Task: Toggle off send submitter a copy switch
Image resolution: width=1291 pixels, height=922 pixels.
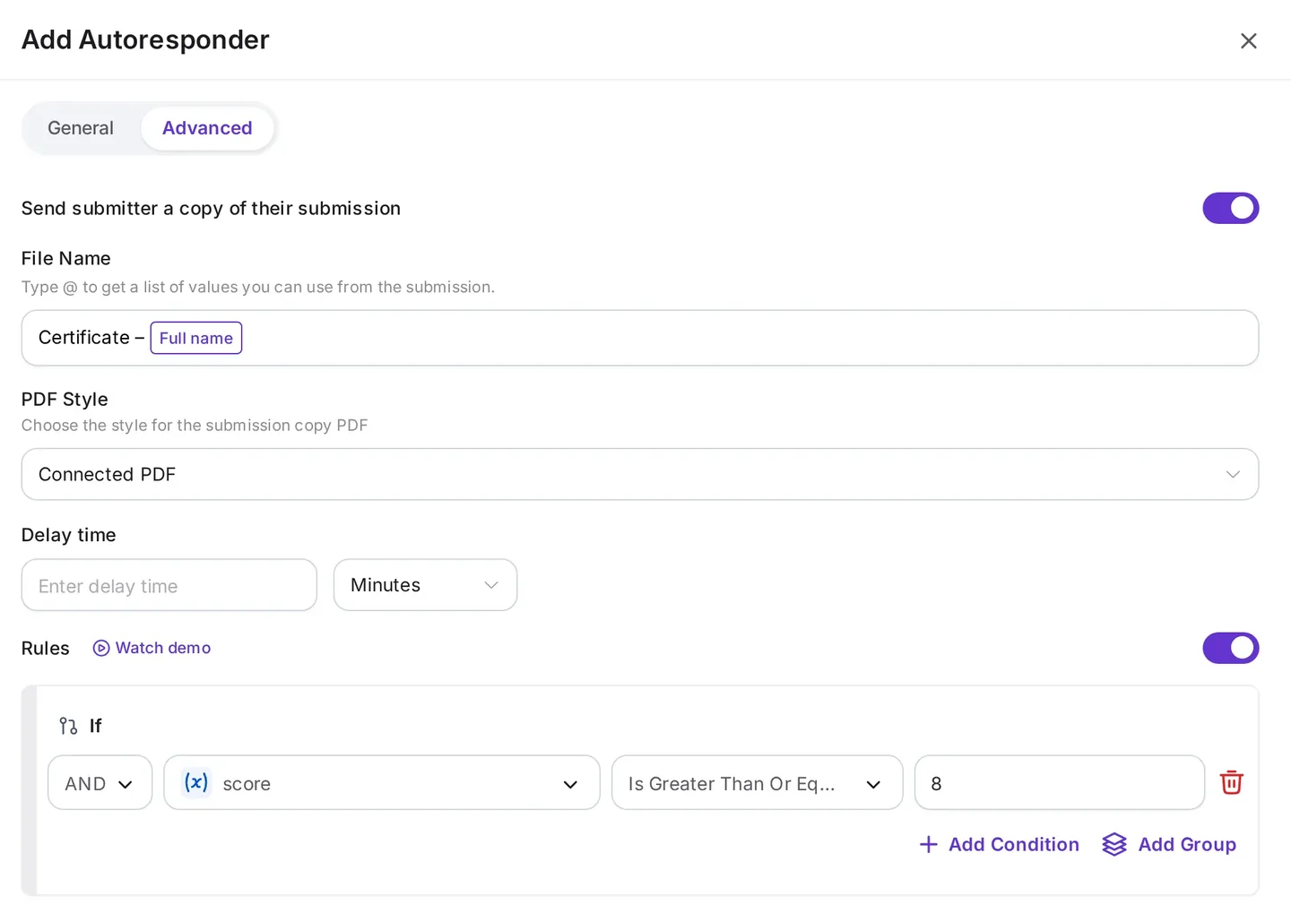Action: tap(1230, 208)
